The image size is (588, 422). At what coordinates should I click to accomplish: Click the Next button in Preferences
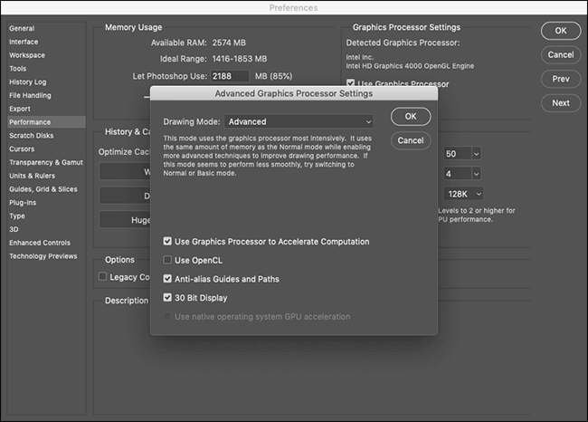pos(561,103)
